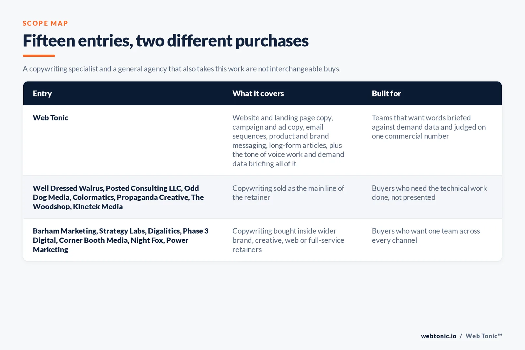Click the 'What it covers' column header
The width and height of the screenshot is (525, 350).
coord(258,93)
